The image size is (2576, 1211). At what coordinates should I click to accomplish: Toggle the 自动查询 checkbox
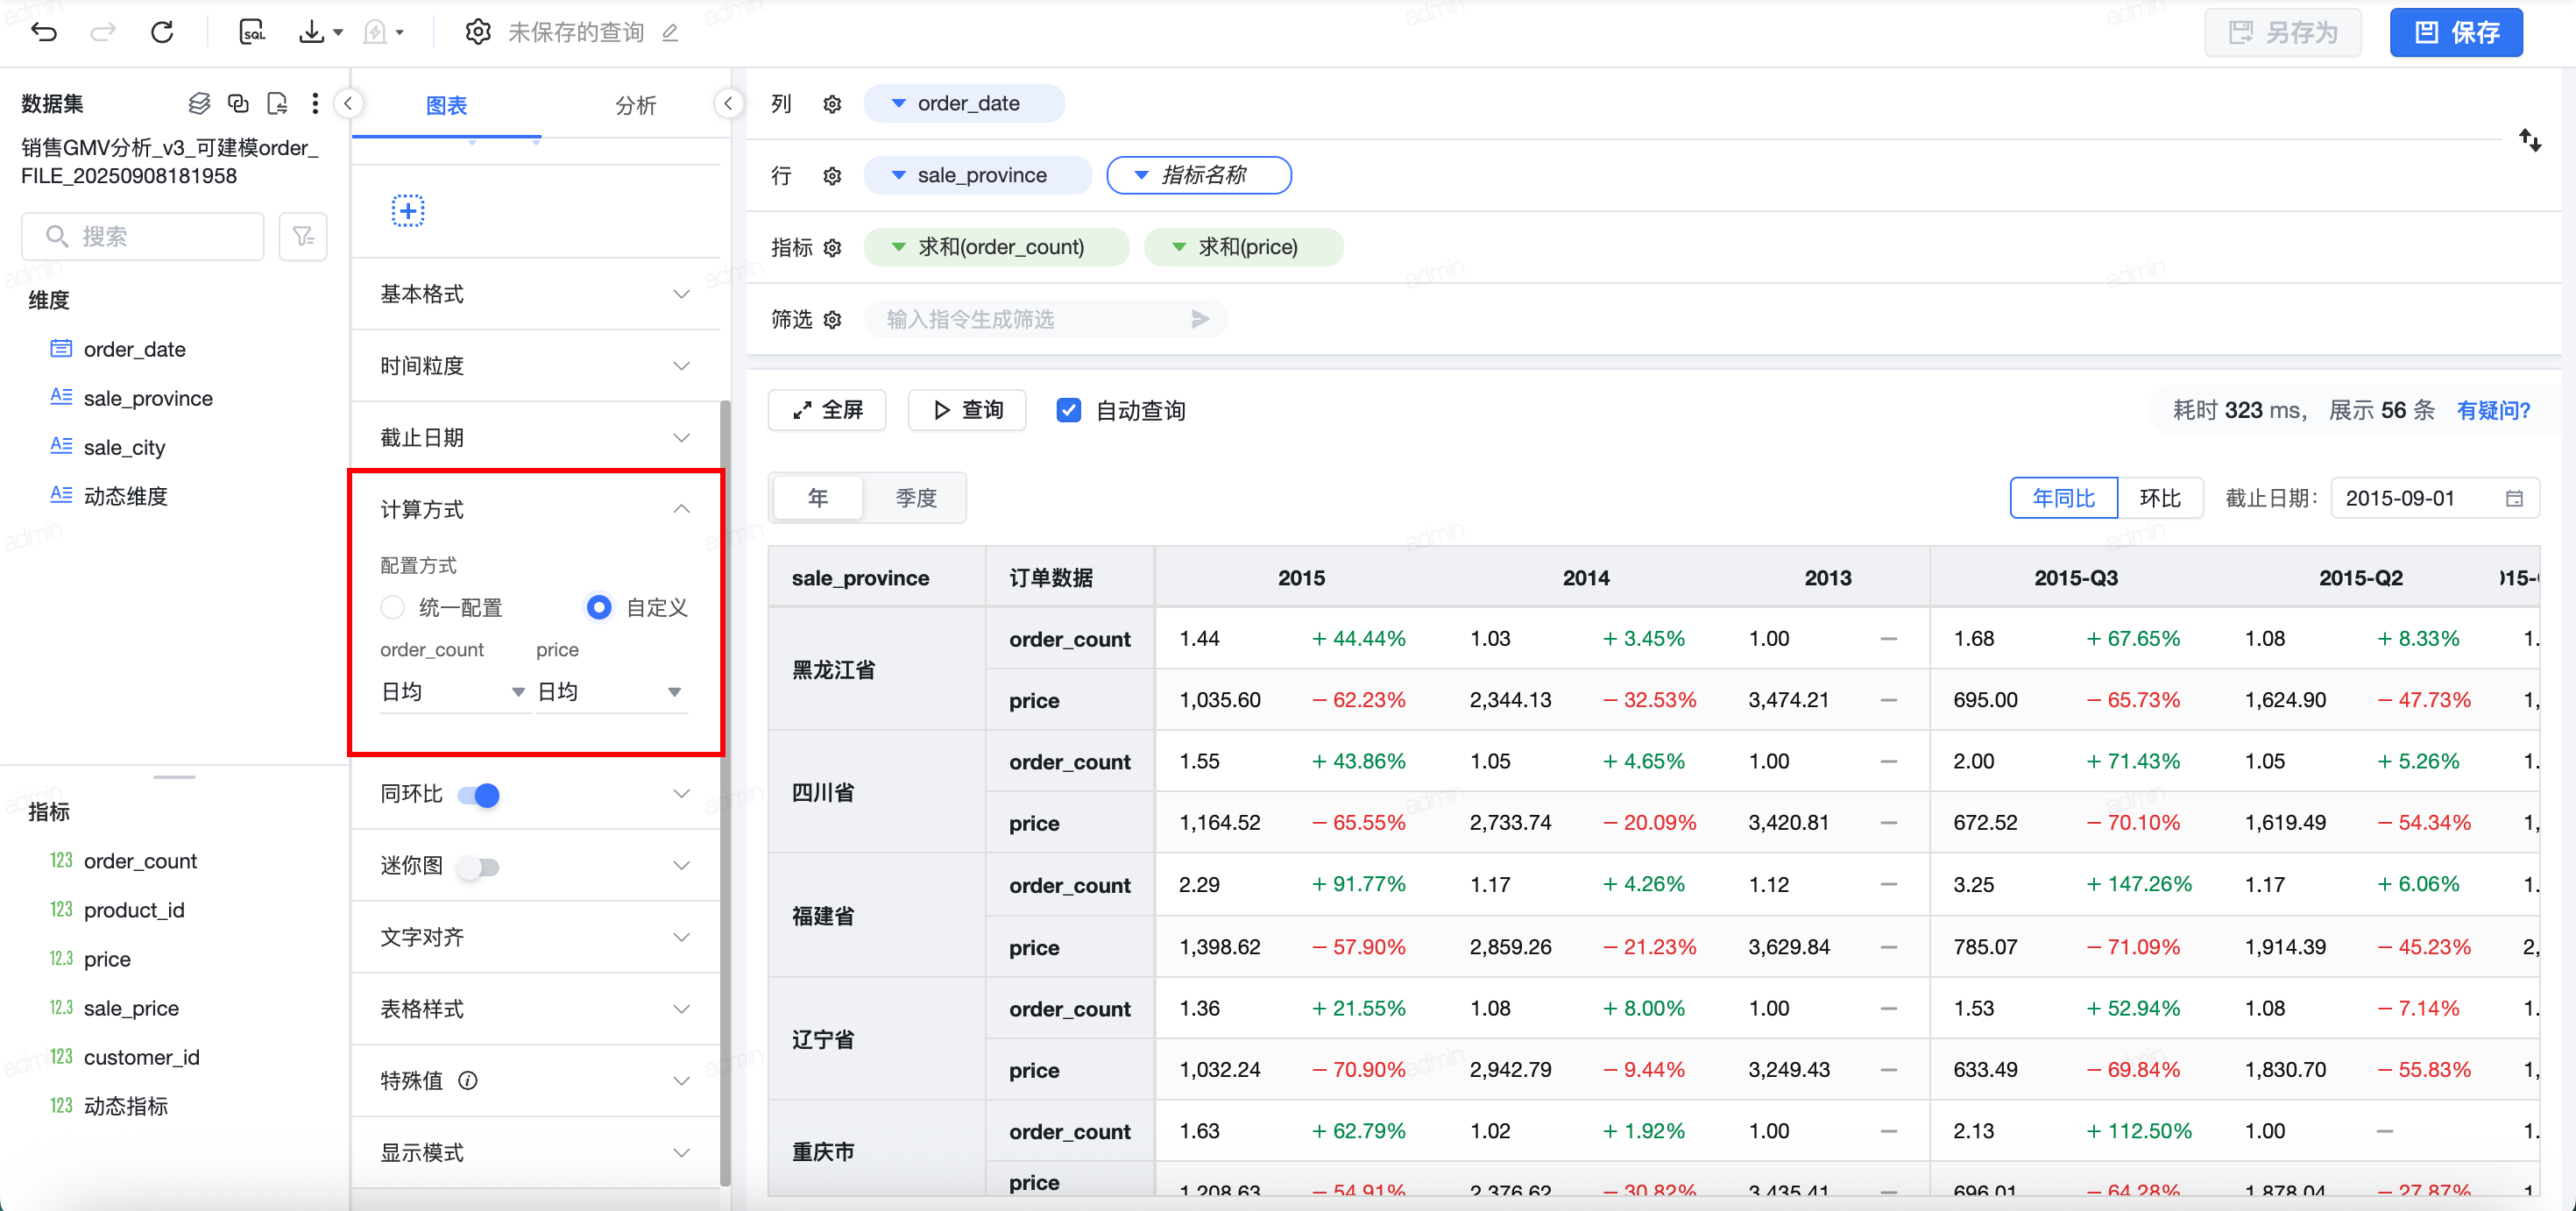click(1068, 410)
